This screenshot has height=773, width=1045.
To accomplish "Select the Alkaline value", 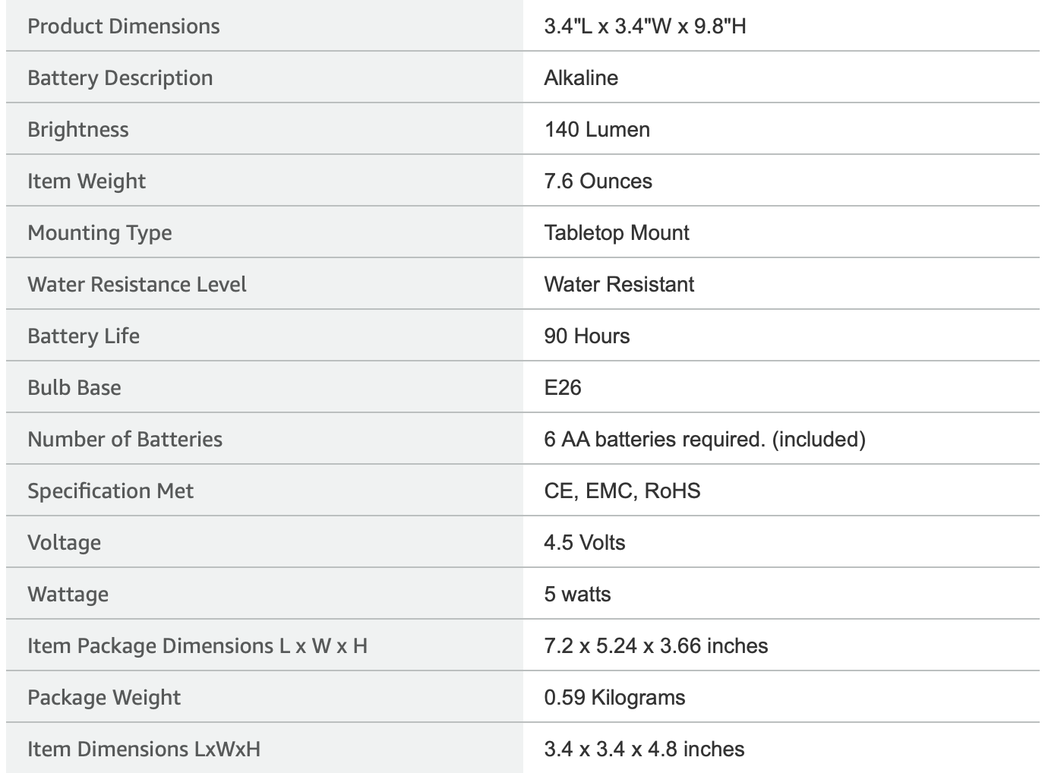I will point(581,78).
